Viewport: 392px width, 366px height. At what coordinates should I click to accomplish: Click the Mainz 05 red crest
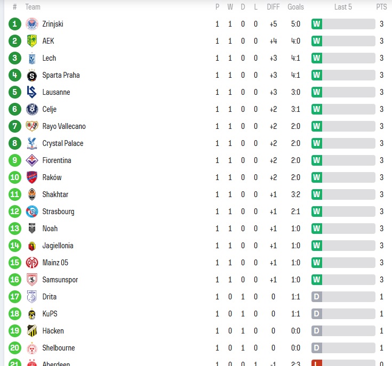point(32,263)
